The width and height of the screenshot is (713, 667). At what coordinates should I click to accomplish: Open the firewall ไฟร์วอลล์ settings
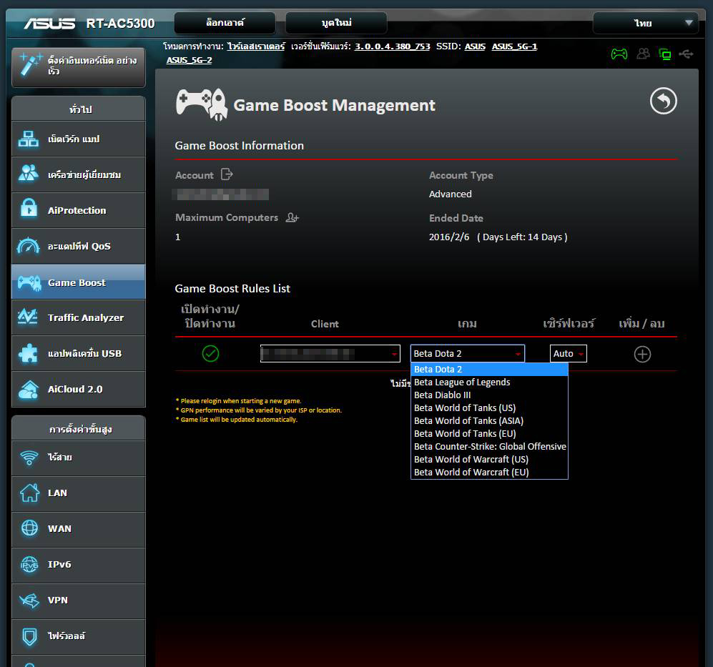78,636
